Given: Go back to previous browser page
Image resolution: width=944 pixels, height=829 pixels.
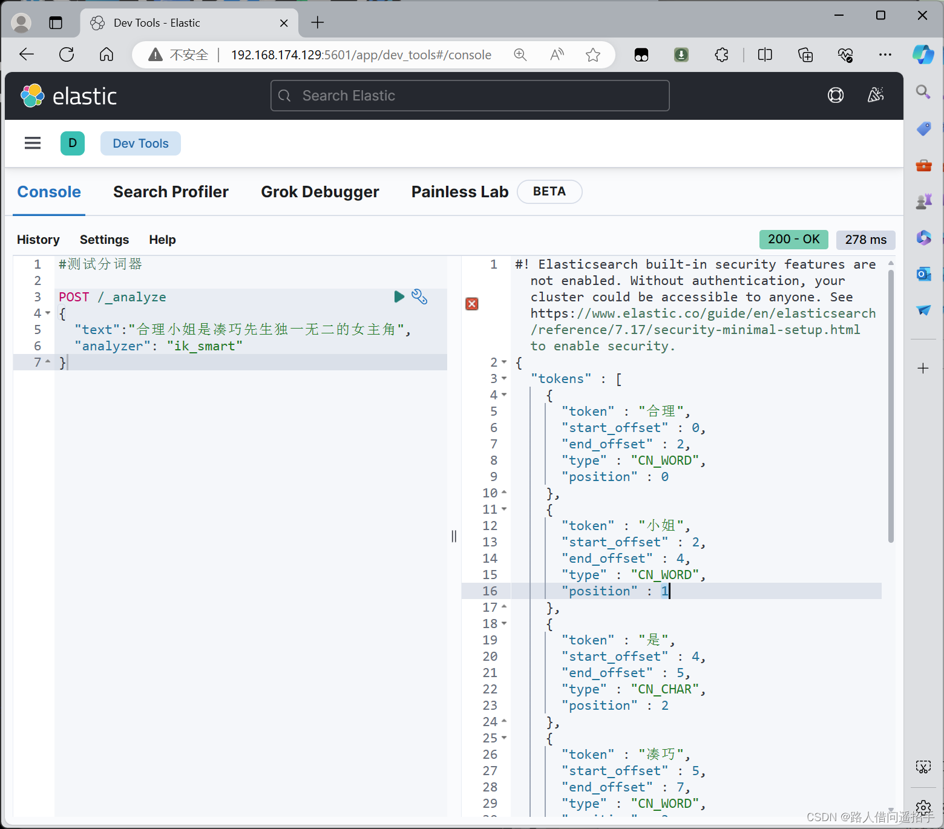Looking at the screenshot, I should pyautogui.click(x=27, y=54).
